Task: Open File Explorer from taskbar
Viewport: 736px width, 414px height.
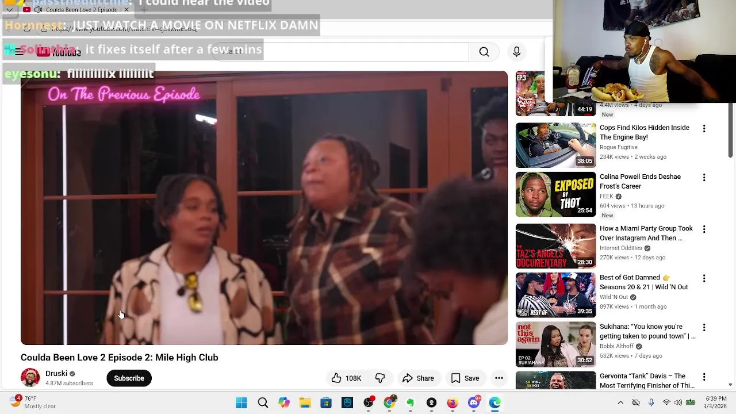Action: 305,402
